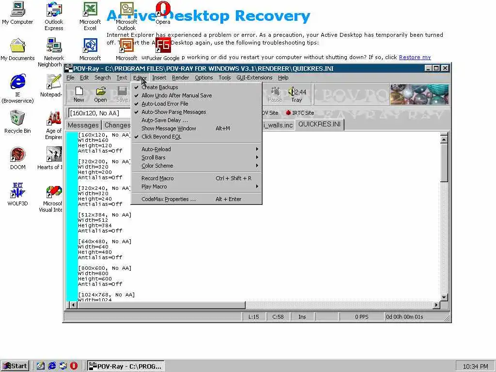
Task: Click horizontal scrollbar right arrow in editor
Action: pos(436,305)
